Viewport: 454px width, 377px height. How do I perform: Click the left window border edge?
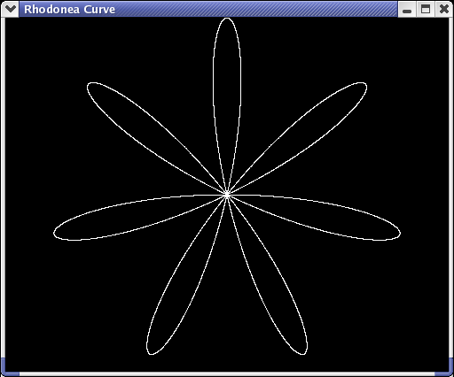click(x=3, y=188)
